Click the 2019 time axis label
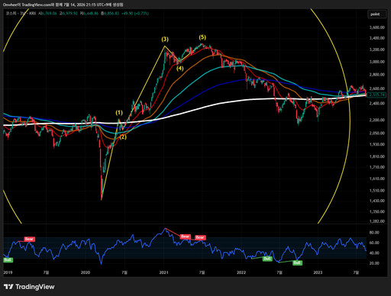The width and height of the screenshot is (391, 296). [8, 272]
